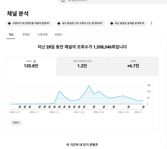Click the 채널 분석 page heading
The image size is (167, 149).
click(18, 14)
